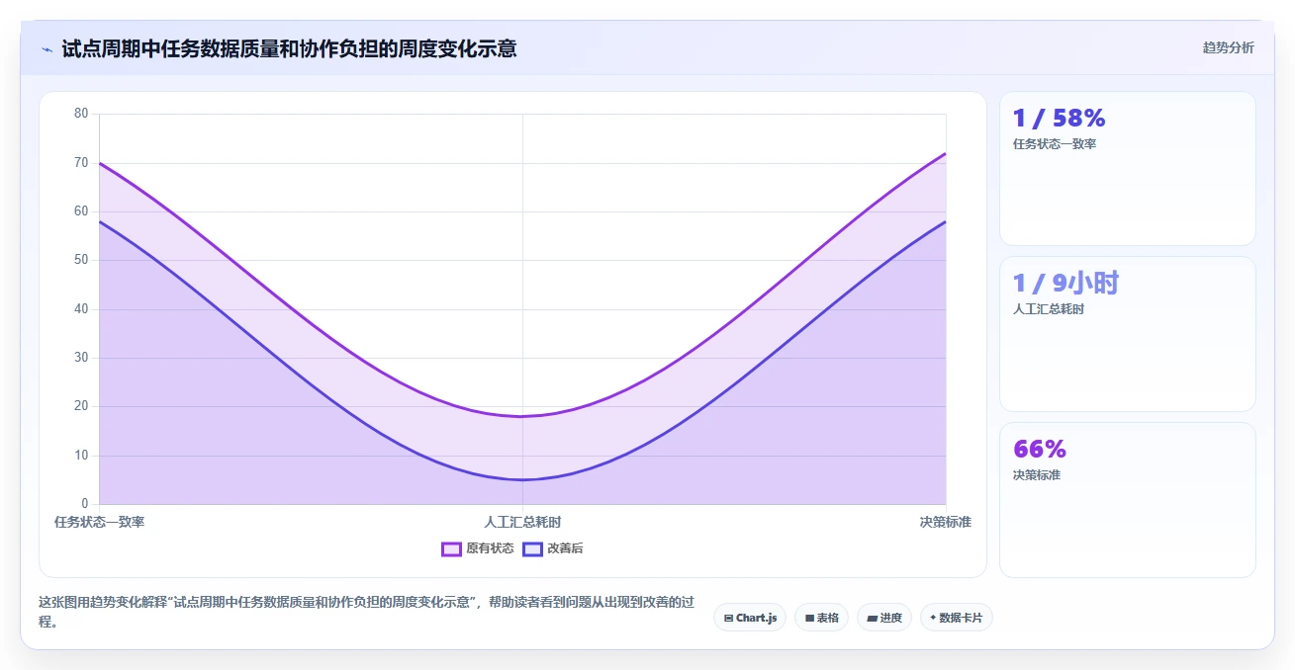Image resolution: width=1295 pixels, height=670 pixels.
Task: Click the chart description paragraph
Action: click(367, 612)
